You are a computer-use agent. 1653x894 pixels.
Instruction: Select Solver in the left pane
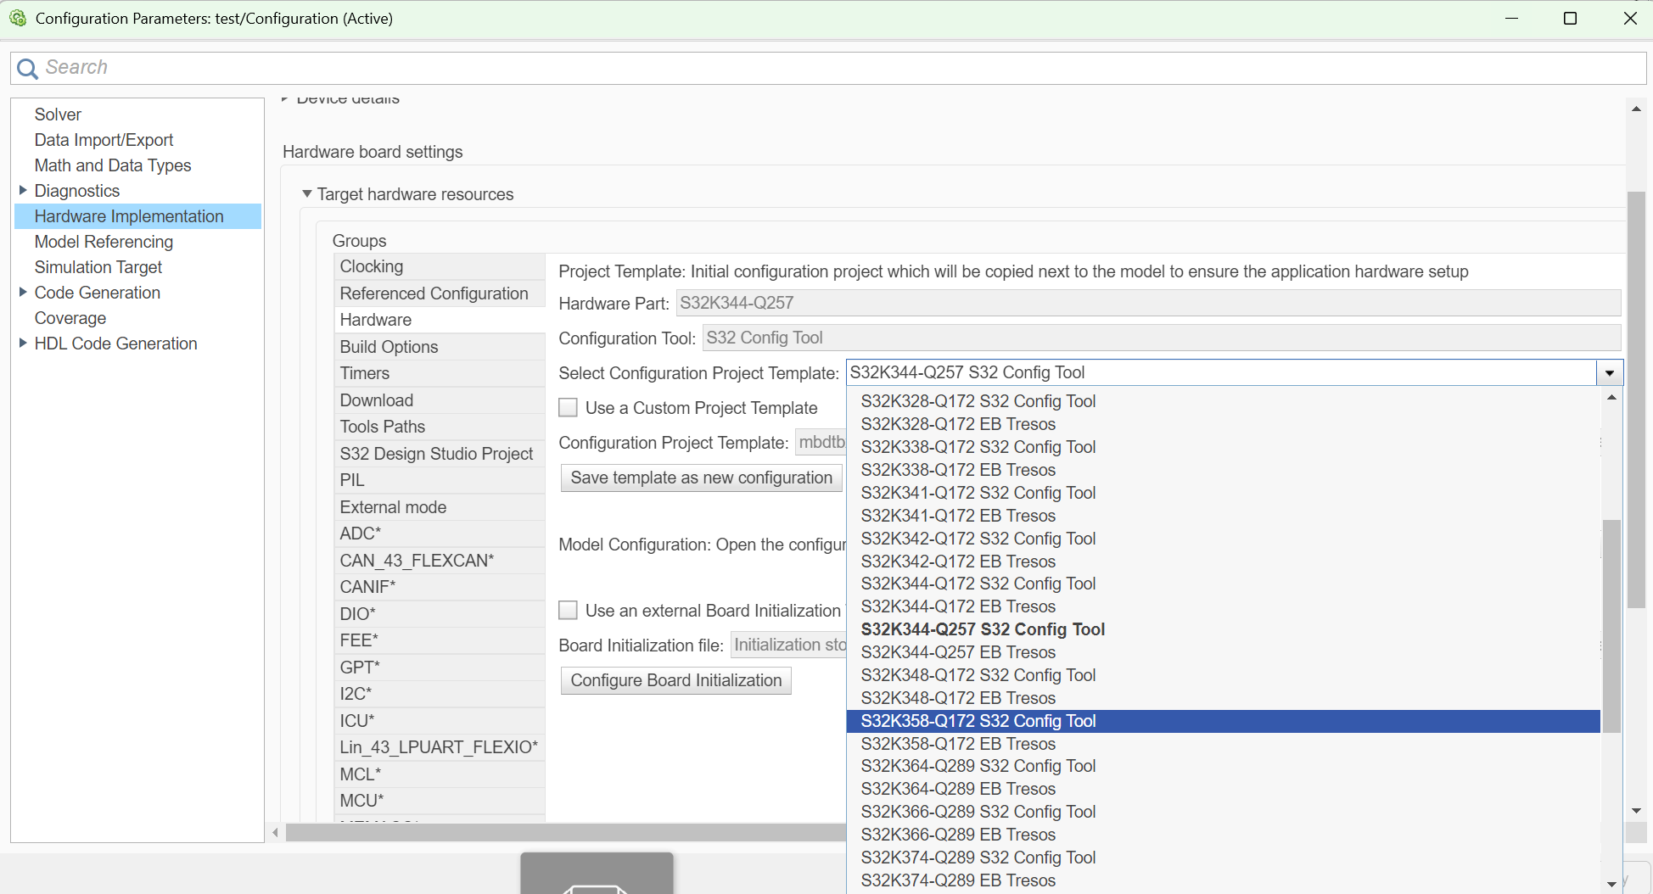tap(58, 115)
